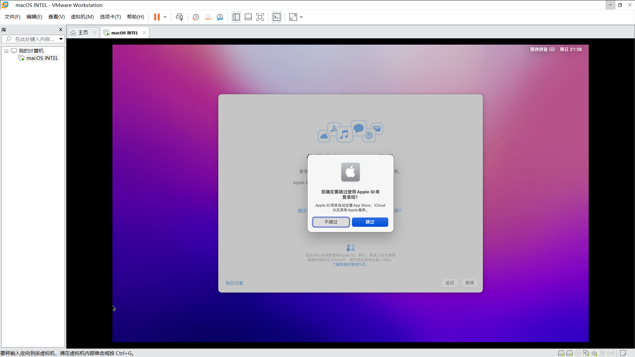
Task: Open the message log note icon
Action: (x=623, y=353)
